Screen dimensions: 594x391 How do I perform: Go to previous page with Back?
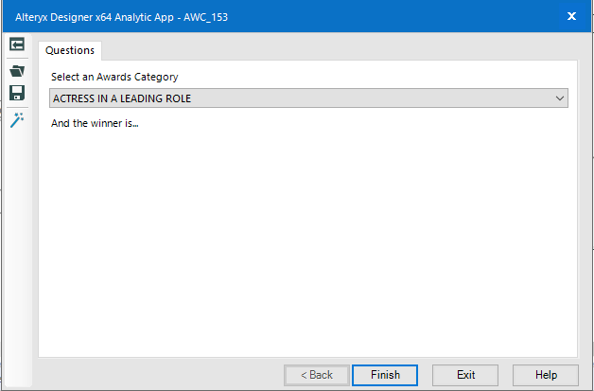point(316,375)
